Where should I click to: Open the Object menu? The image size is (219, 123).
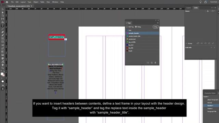click(x=36, y=2)
